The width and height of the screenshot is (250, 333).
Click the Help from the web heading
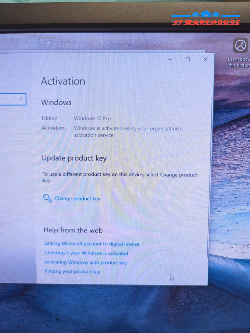(73, 230)
